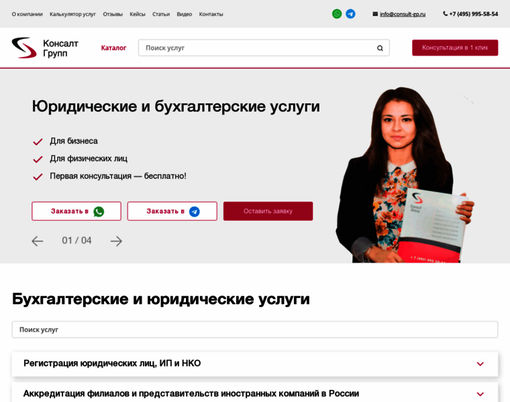Click the magnifier search icon in header
The height and width of the screenshot is (402, 510).
pos(380,48)
